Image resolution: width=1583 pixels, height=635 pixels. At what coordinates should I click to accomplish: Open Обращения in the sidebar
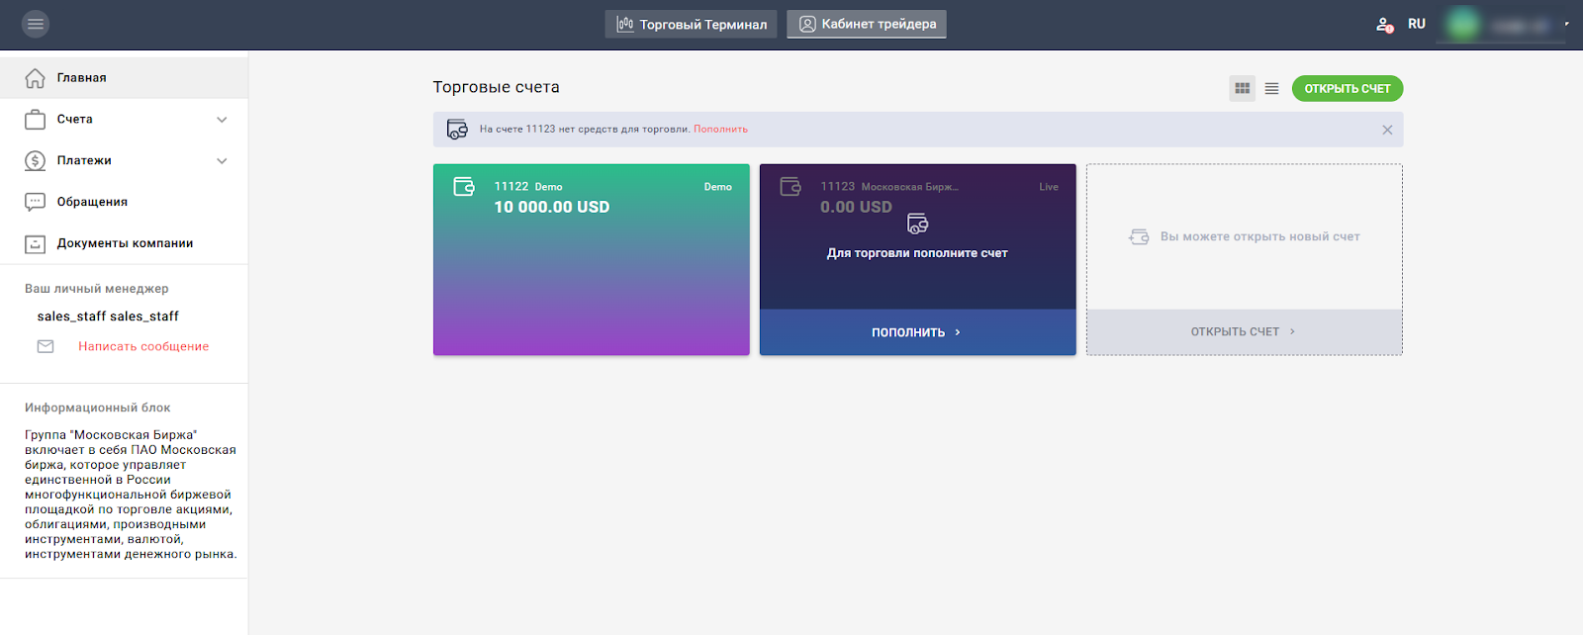(124, 202)
